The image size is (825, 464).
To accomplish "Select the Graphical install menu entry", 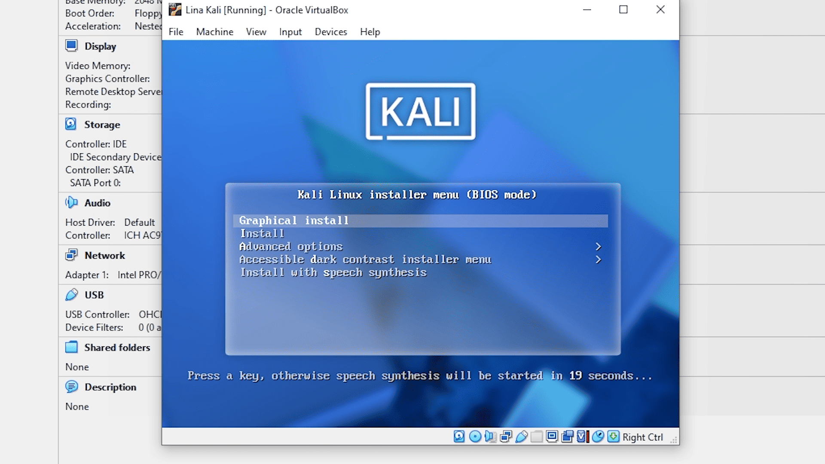I will click(x=293, y=220).
